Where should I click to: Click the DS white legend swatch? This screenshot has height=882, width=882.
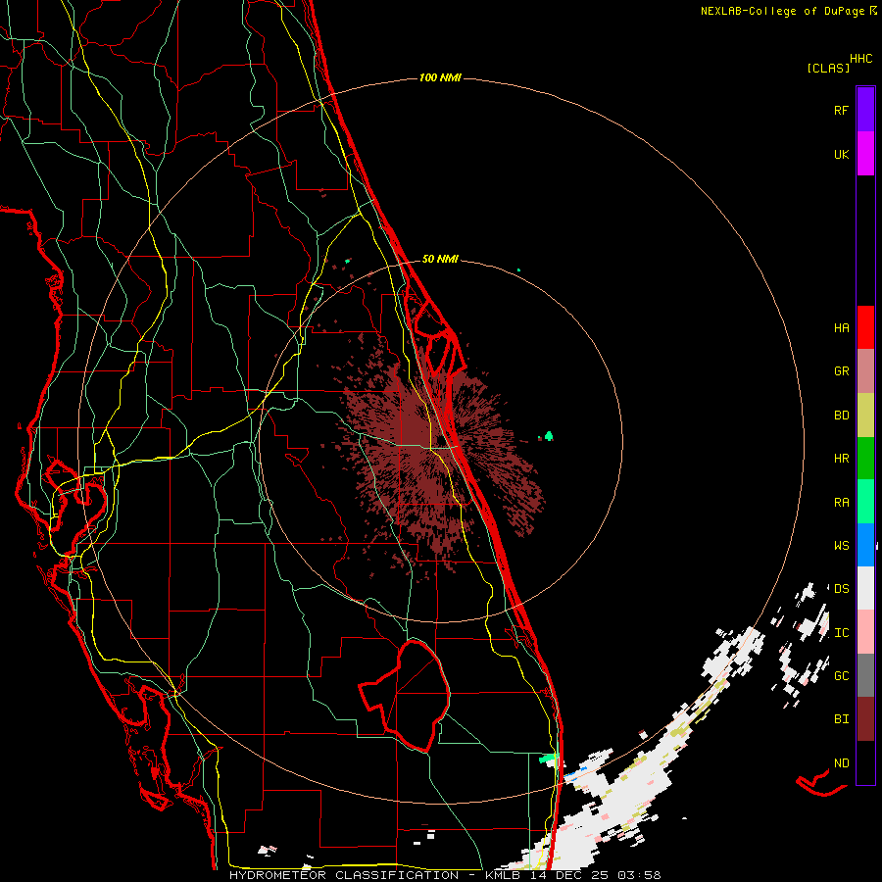click(x=865, y=588)
